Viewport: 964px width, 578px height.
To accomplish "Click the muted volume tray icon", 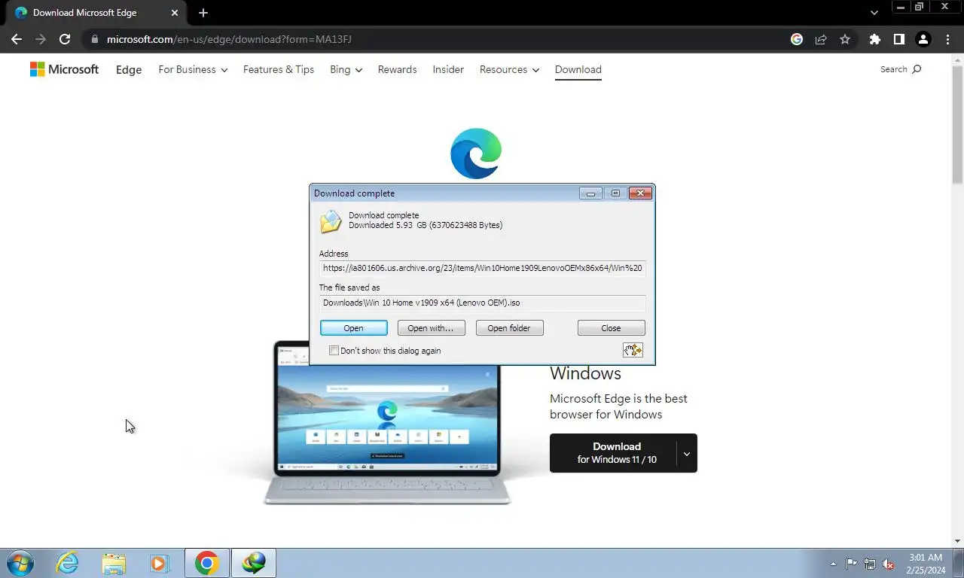I will pyautogui.click(x=889, y=564).
